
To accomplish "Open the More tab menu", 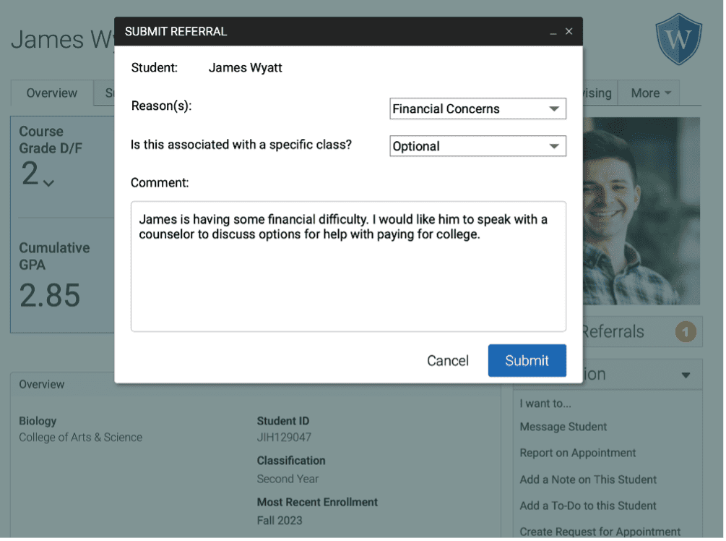I will click(651, 93).
